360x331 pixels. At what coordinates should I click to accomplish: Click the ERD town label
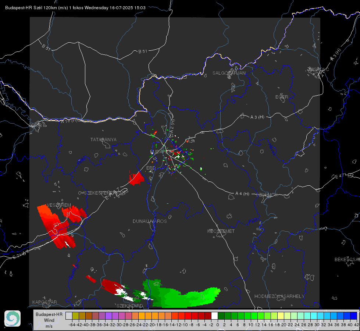151,168
